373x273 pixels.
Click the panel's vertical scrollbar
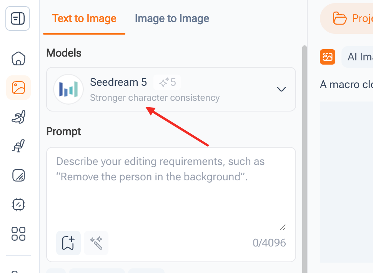click(x=305, y=154)
